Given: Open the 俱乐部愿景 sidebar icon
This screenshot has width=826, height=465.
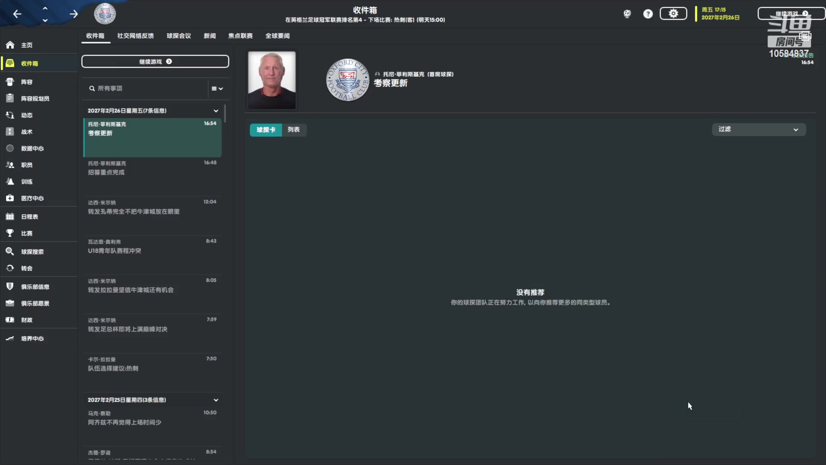Looking at the screenshot, I should point(10,304).
